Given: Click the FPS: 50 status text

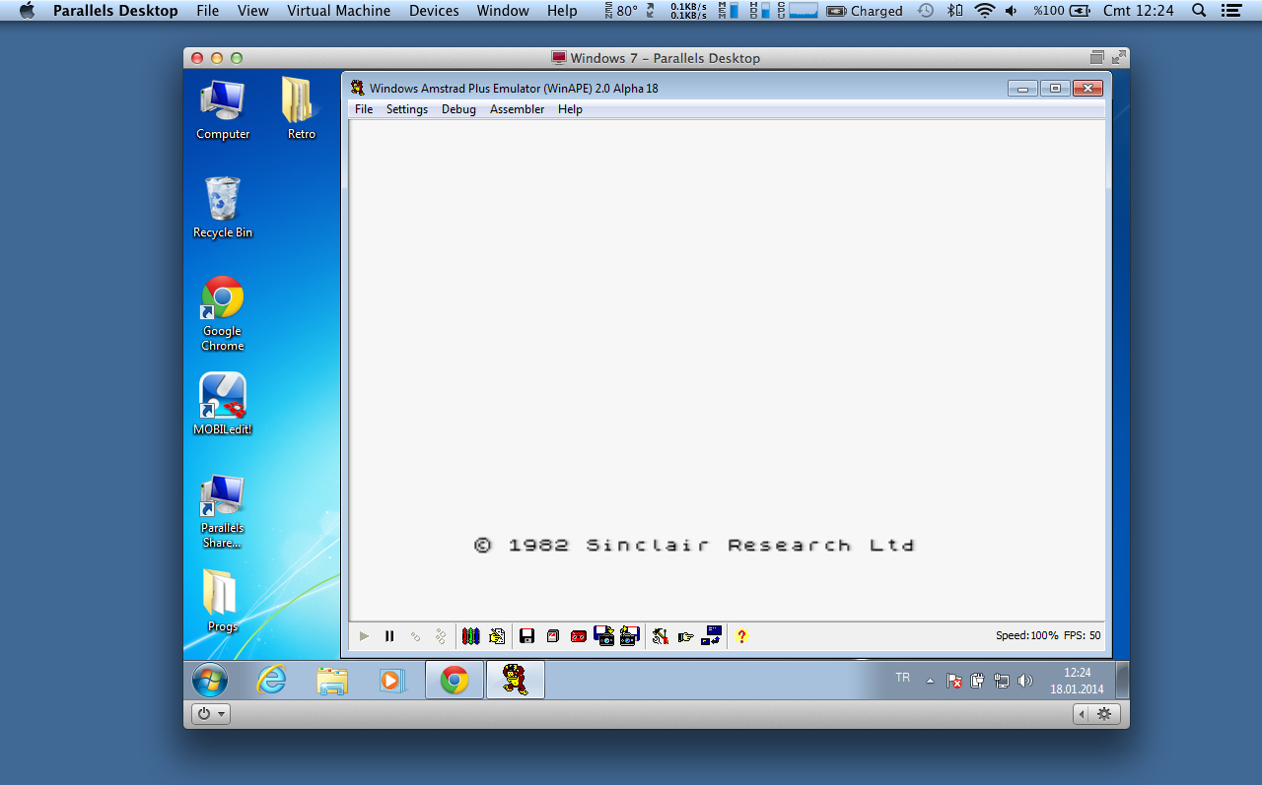Looking at the screenshot, I should point(1082,636).
